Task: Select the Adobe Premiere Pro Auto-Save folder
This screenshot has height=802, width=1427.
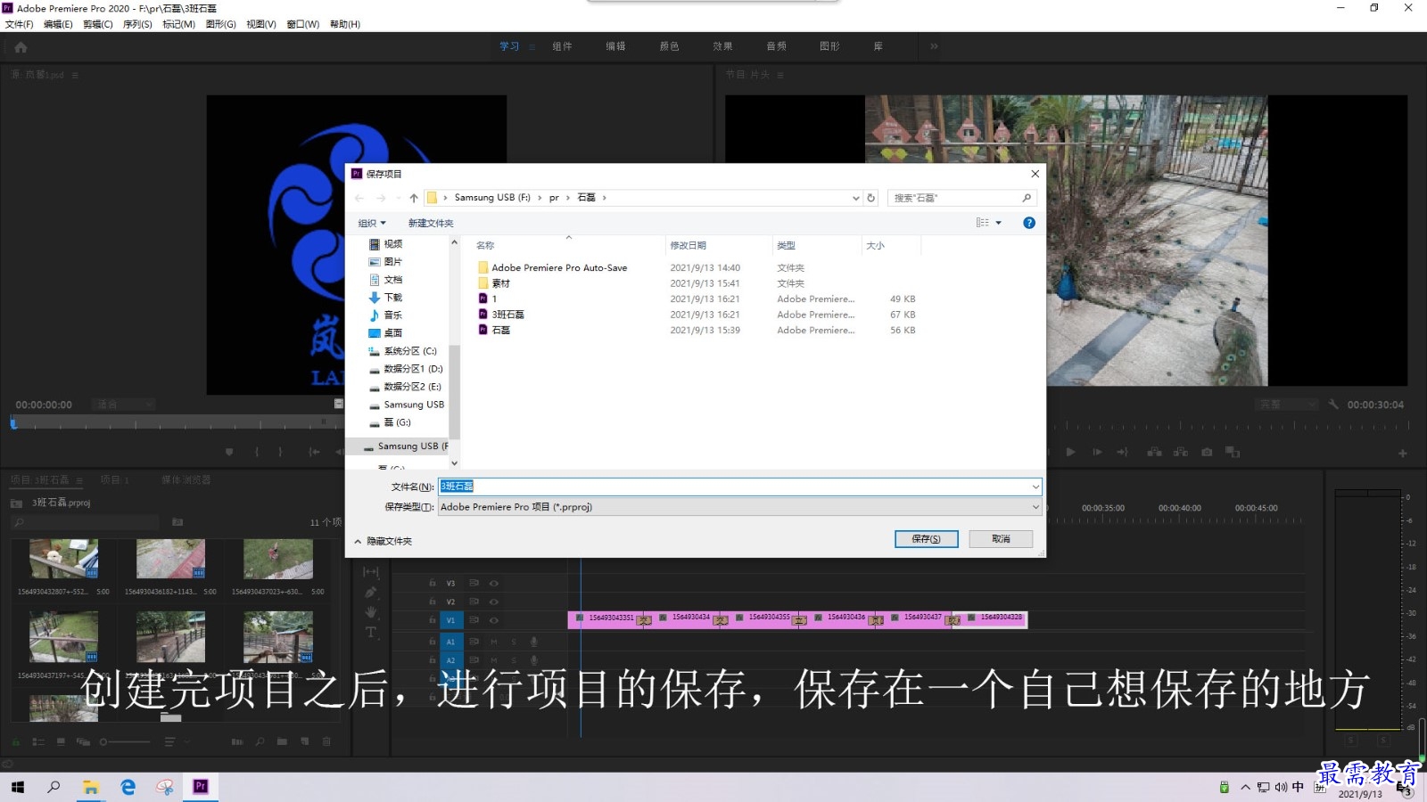Action: click(x=552, y=267)
